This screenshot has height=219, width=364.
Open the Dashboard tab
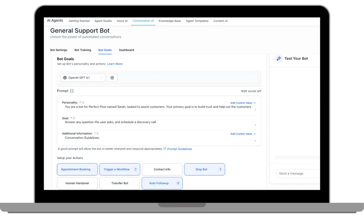pos(126,50)
